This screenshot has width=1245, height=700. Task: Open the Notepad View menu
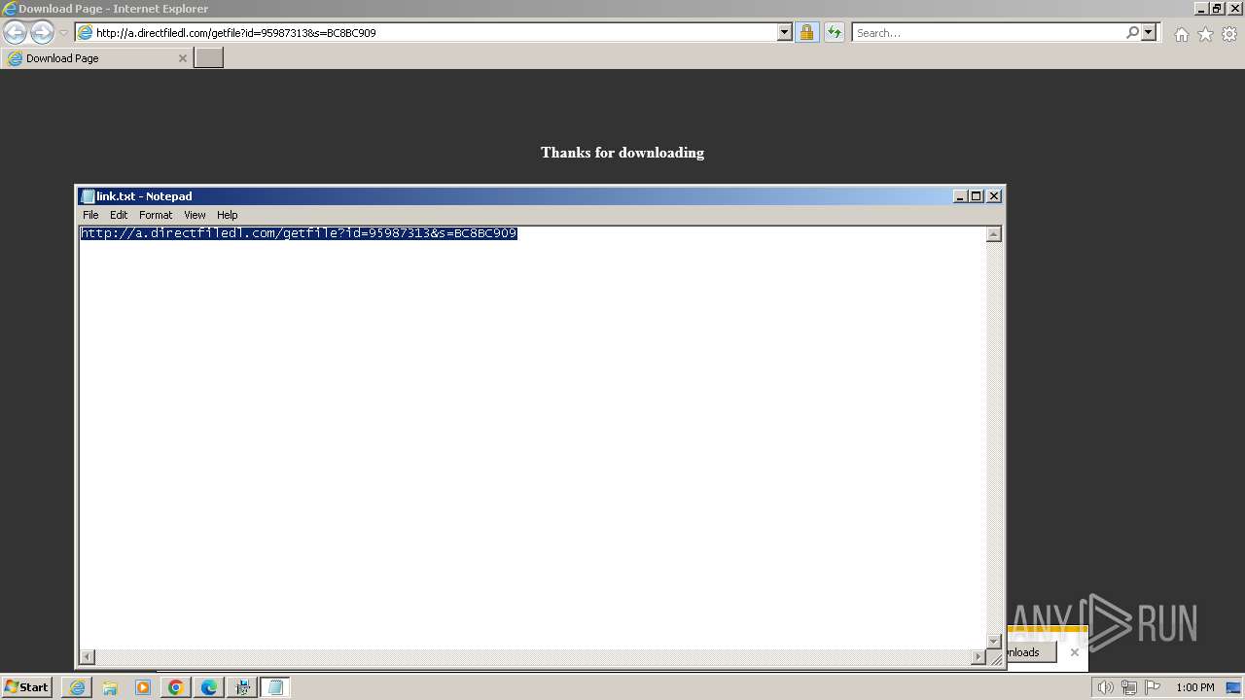point(195,215)
